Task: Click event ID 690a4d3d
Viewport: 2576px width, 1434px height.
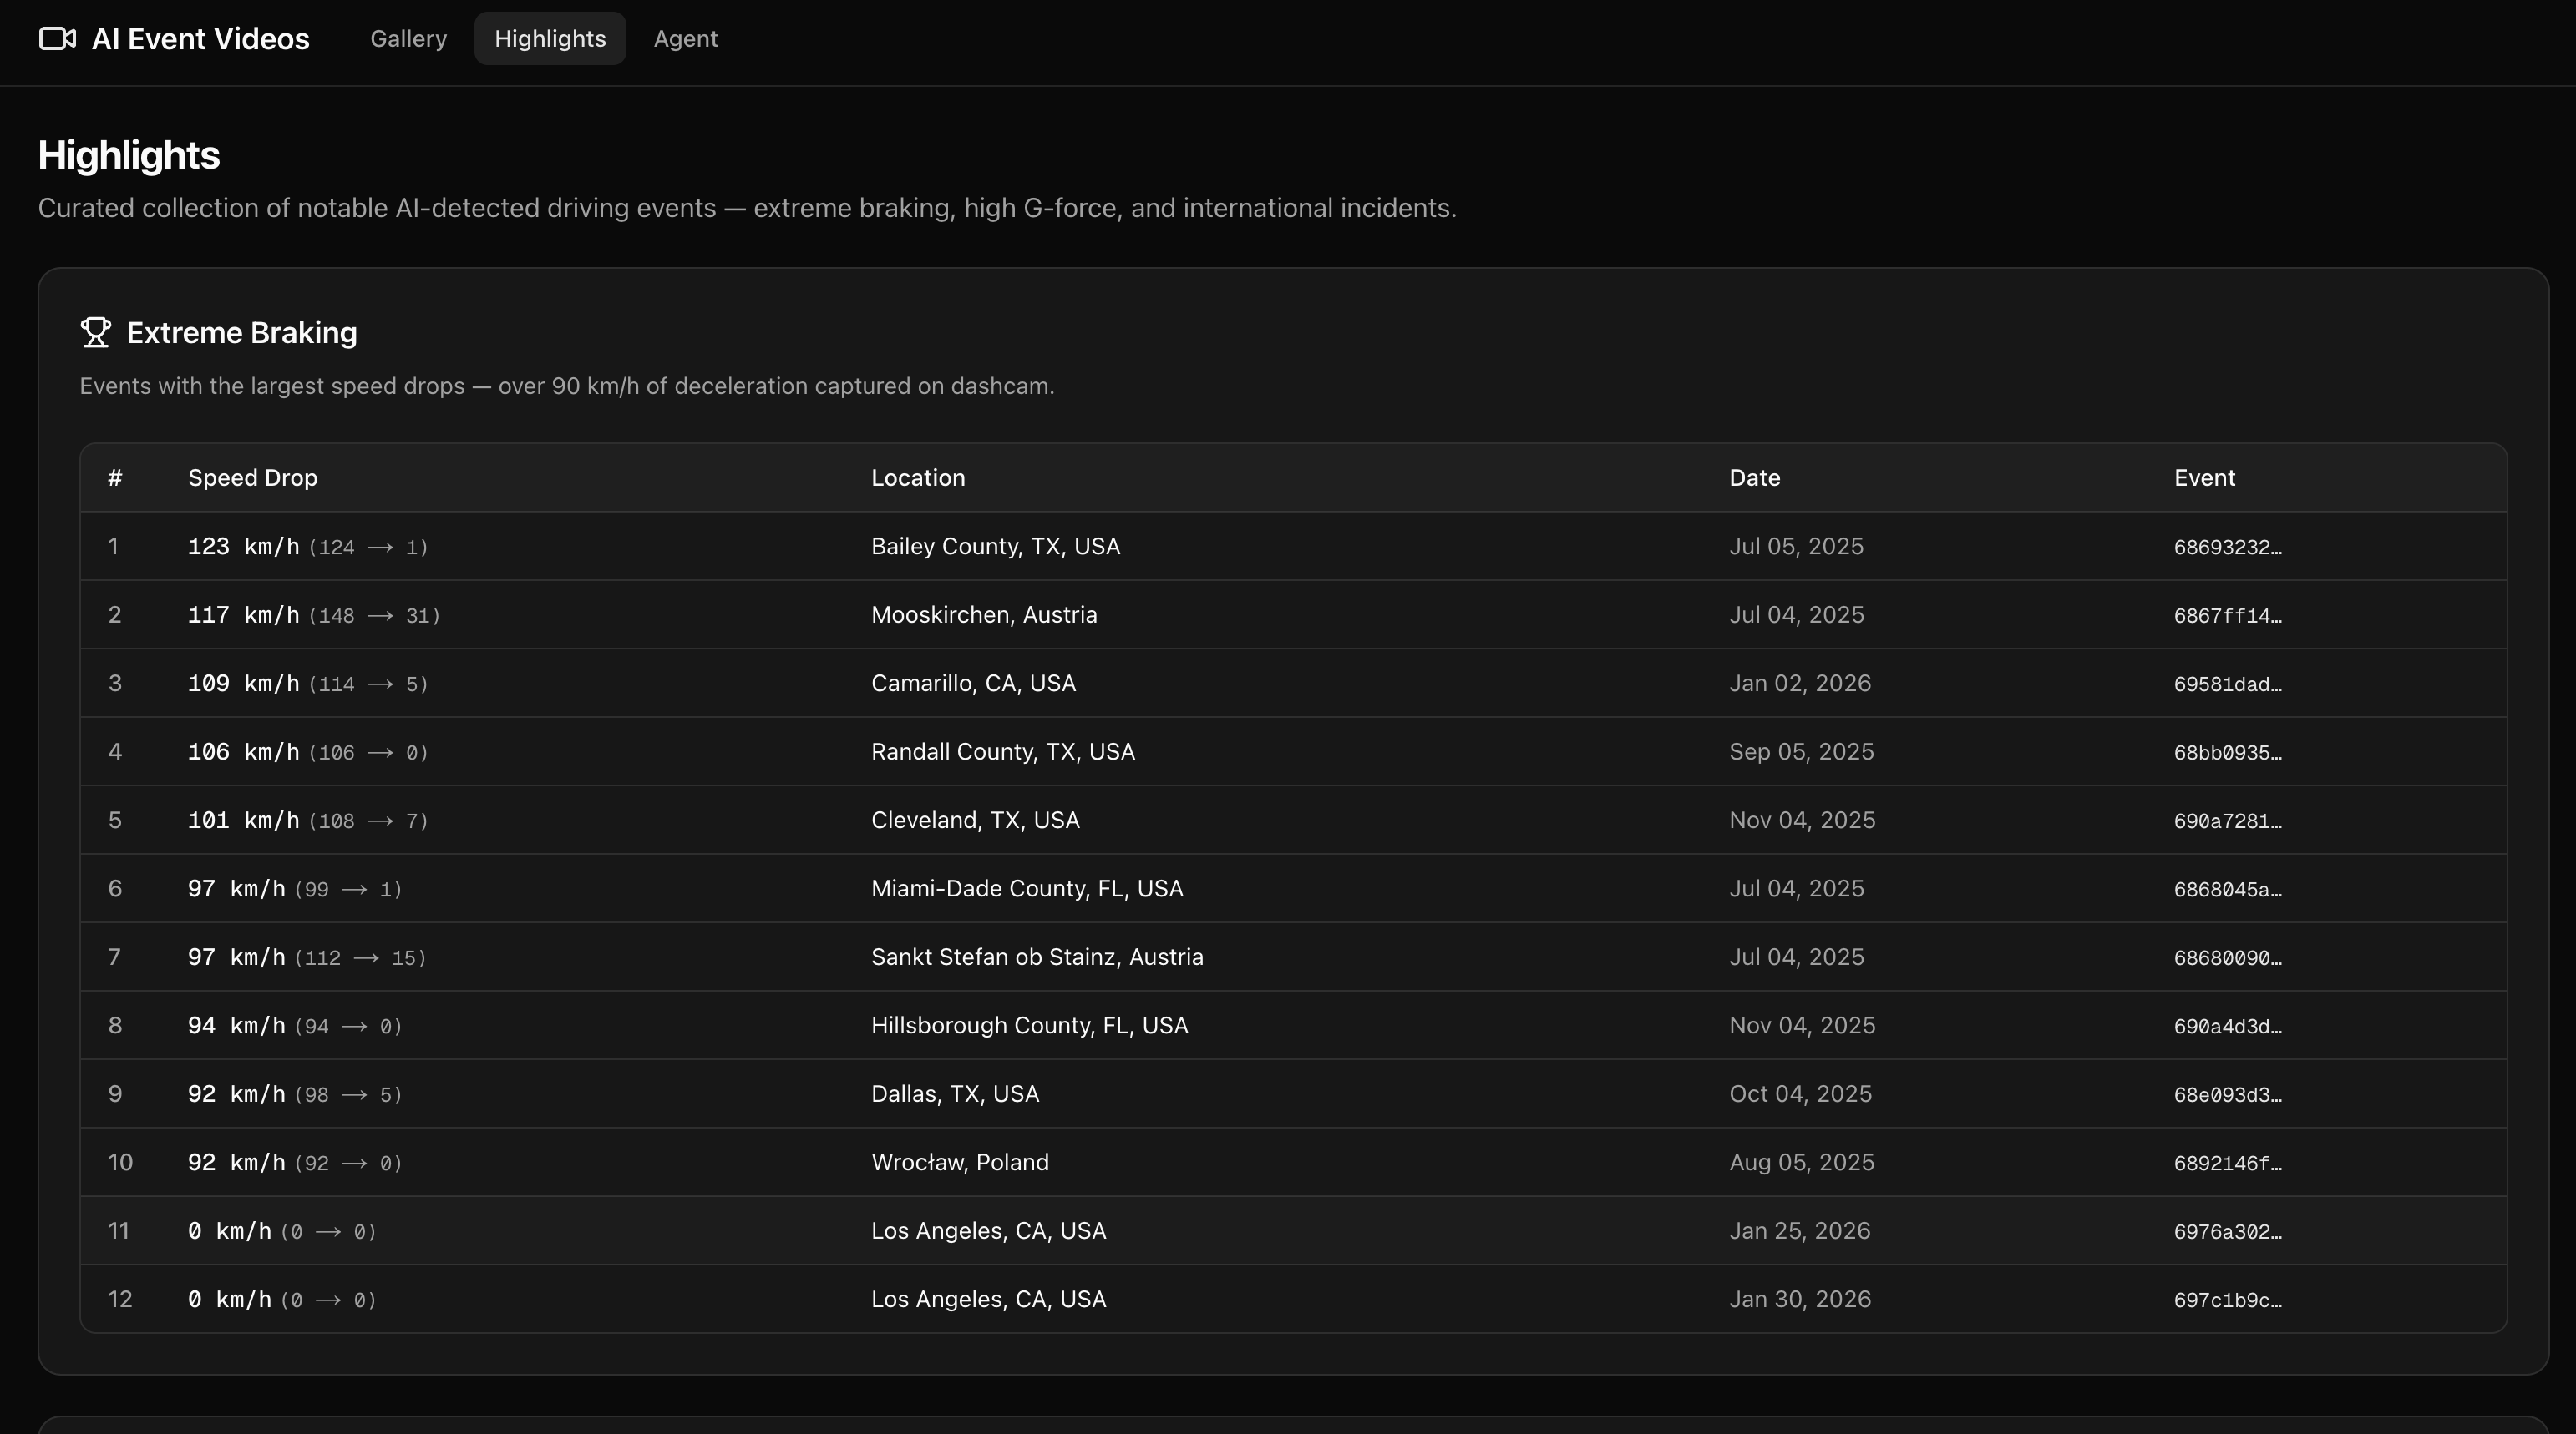Action: pyautogui.click(x=2227, y=1027)
